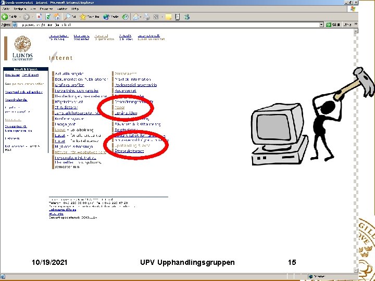
Task: Click inside the address bar field
Action: point(167,24)
